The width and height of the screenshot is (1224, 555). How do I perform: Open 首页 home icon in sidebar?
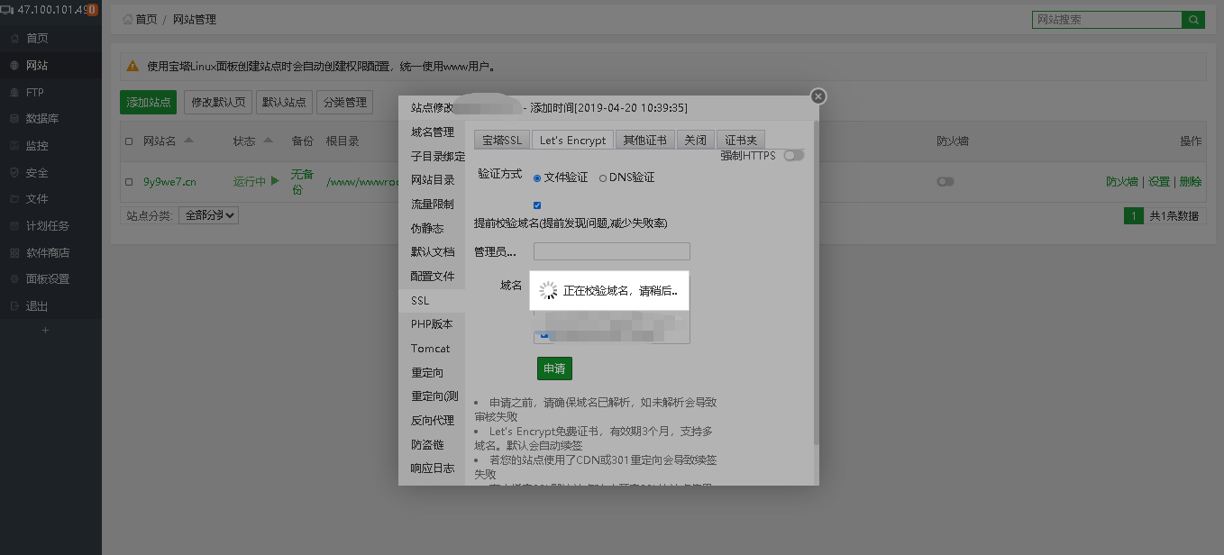[14, 39]
